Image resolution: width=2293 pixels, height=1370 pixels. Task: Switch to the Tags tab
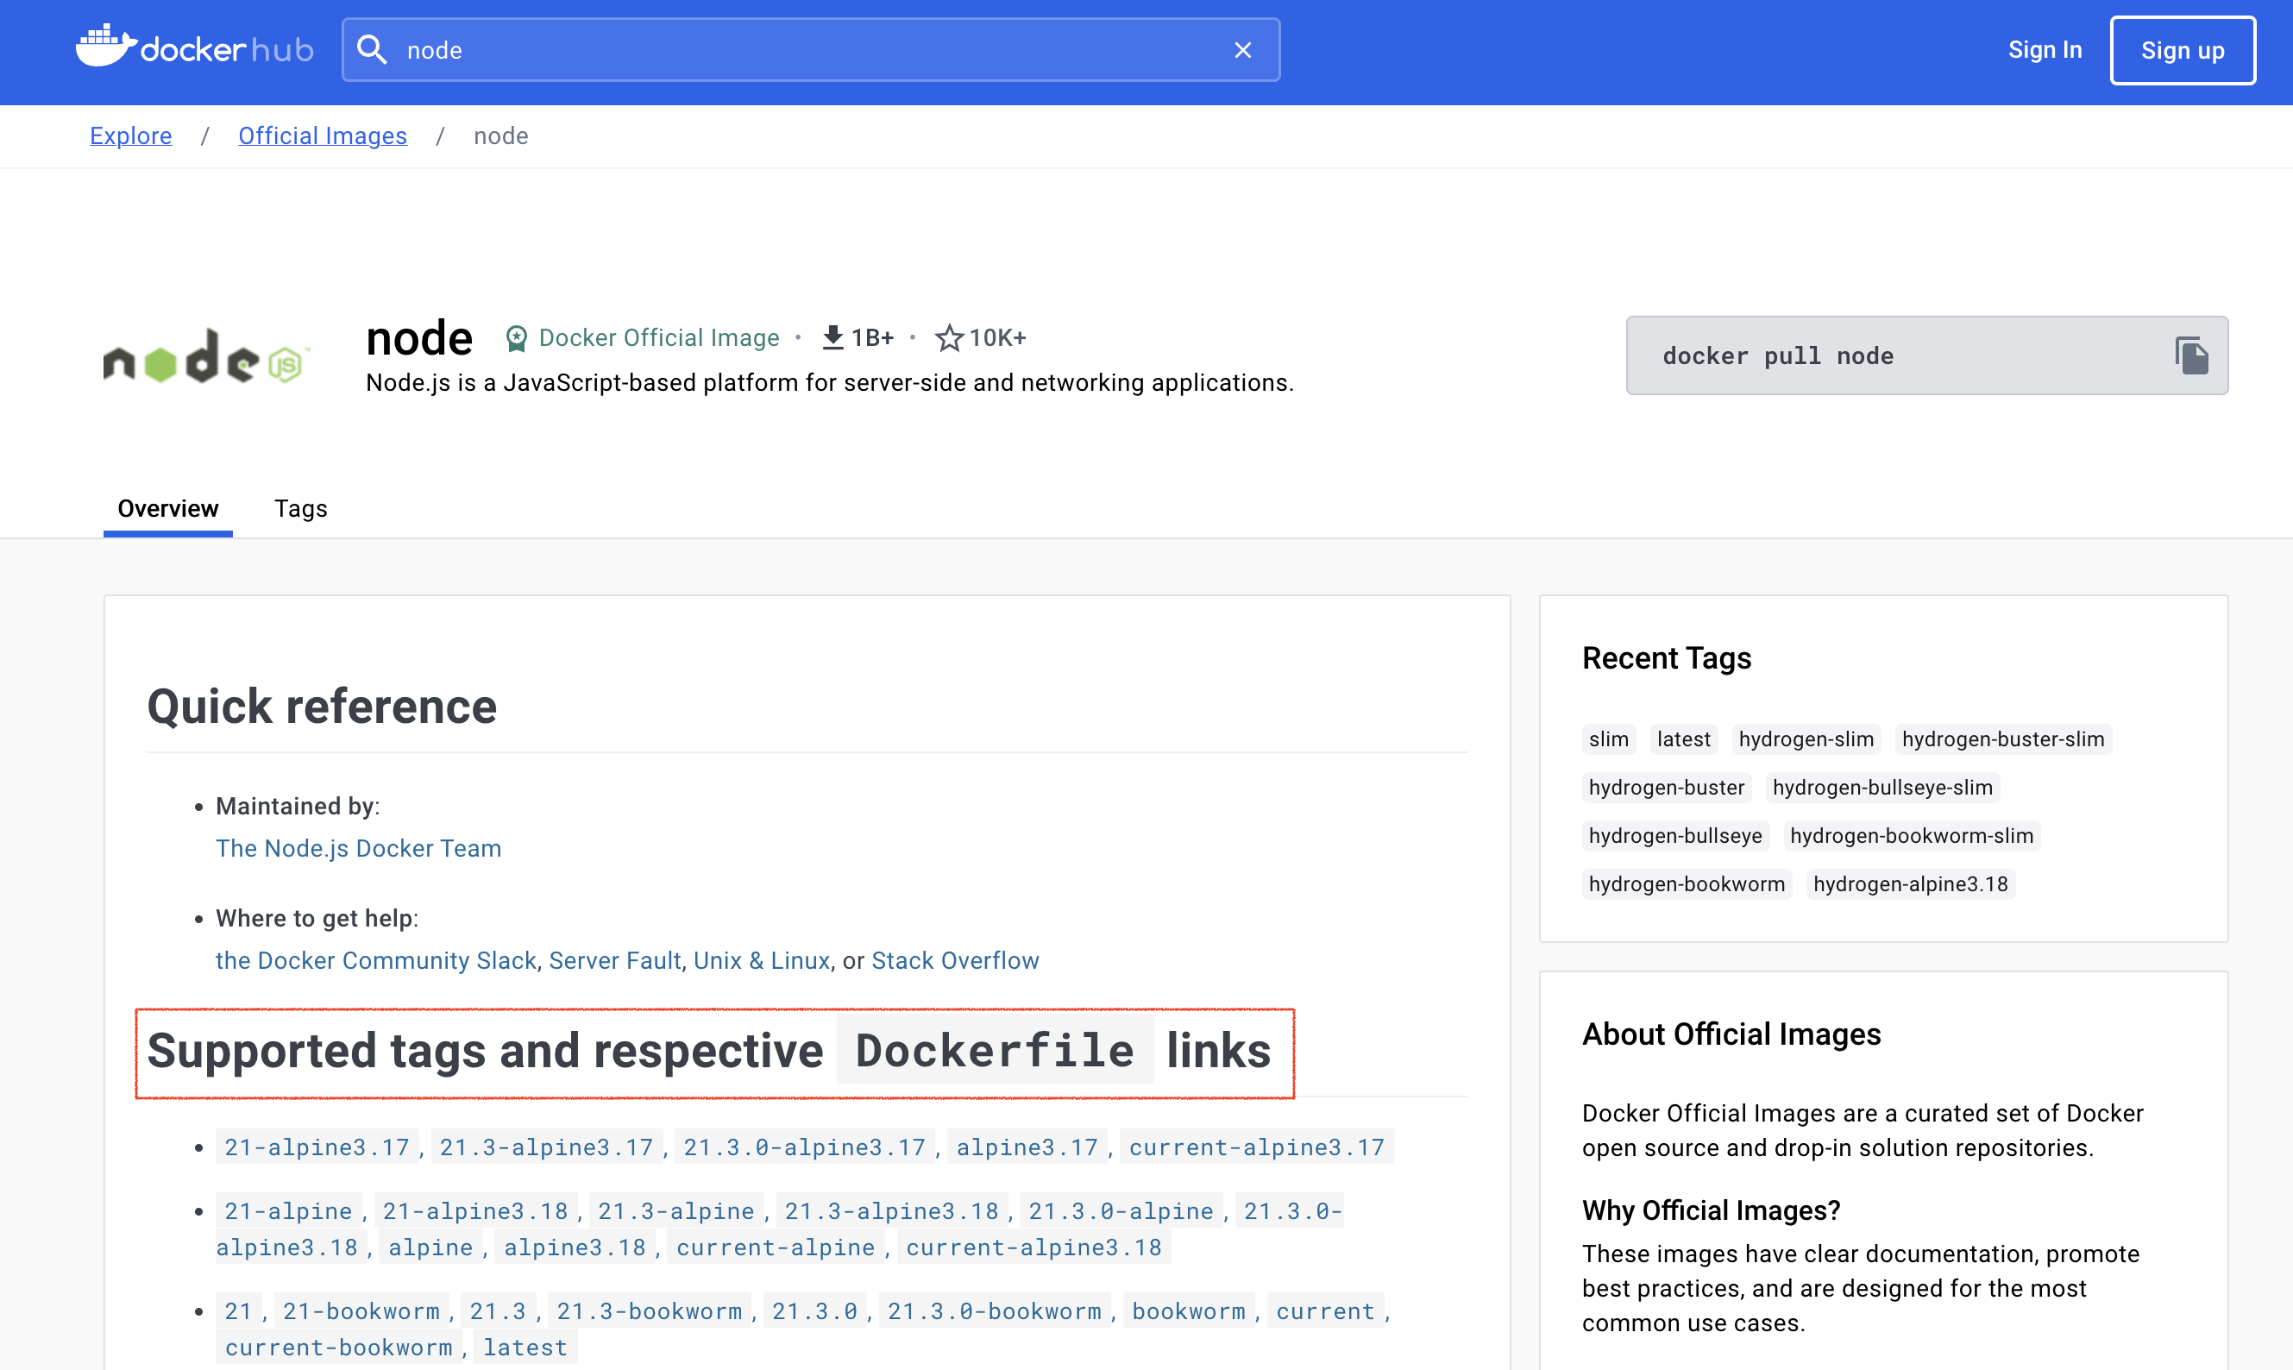click(300, 509)
